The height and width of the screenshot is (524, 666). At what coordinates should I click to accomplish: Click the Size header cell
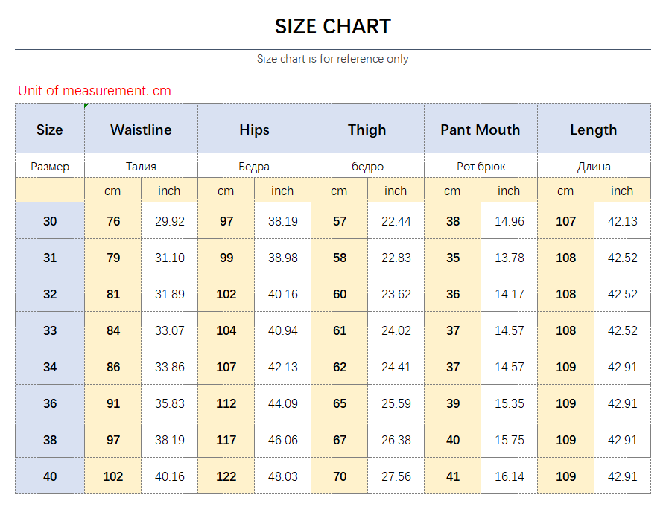(x=50, y=130)
